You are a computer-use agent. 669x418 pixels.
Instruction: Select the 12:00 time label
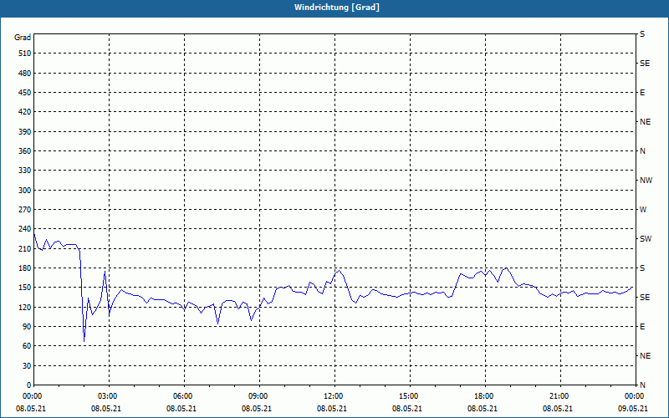point(334,396)
